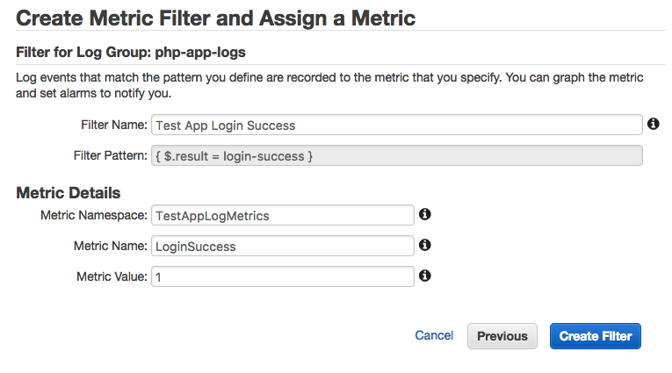672x373 pixels.
Task: Click the Create Metric Filter page title
Action: (x=216, y=17)
